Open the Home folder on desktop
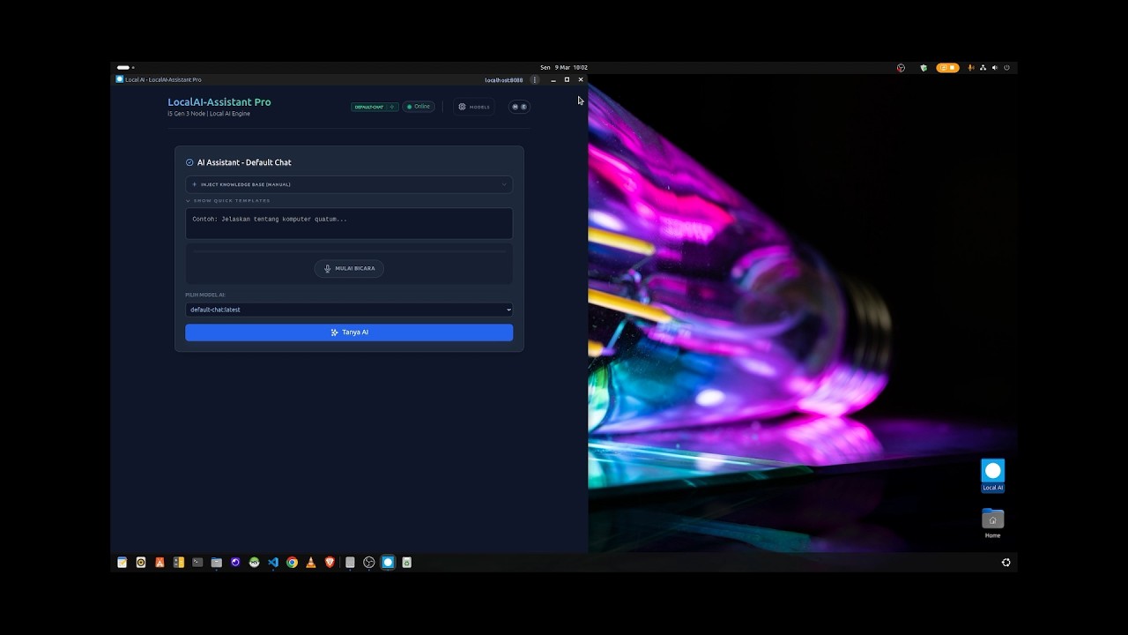 pyautogui.click(x=993, y=523)
